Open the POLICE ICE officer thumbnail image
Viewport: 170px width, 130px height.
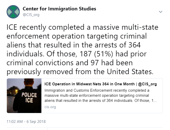[x=24, y=96]
